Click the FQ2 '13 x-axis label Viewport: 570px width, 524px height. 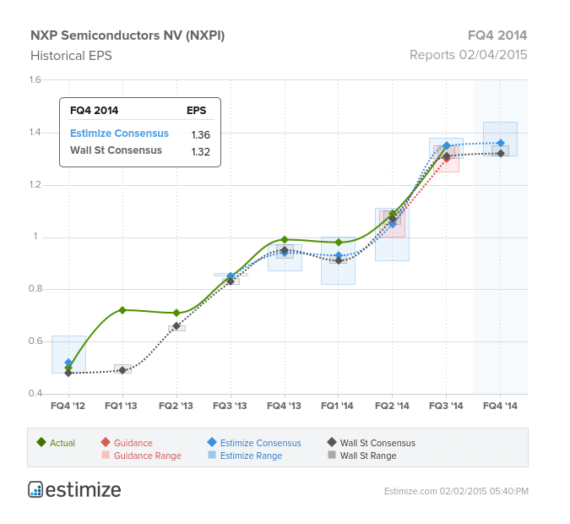[176, 406]
